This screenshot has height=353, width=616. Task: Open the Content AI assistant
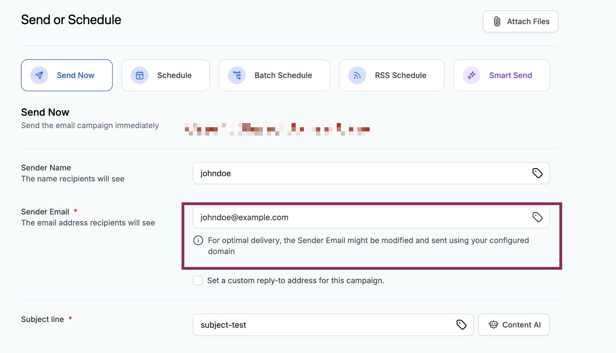click(521, 325)
